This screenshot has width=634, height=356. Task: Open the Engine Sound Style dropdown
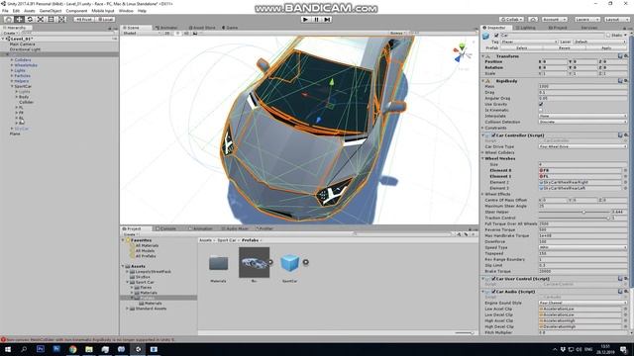(x=582, y=303)
